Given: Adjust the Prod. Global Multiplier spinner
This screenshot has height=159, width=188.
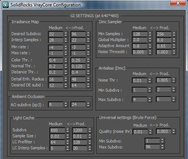Looking at the screenshot, I should tap(174, 40).
